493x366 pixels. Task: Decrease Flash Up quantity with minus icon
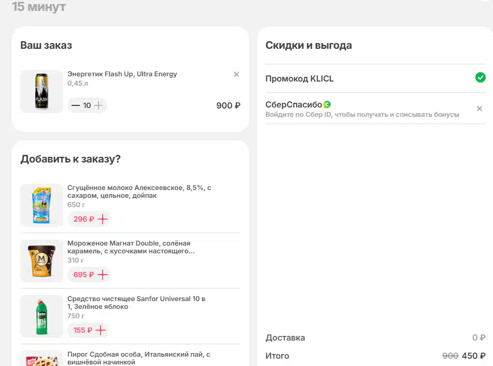pos(76,105)
